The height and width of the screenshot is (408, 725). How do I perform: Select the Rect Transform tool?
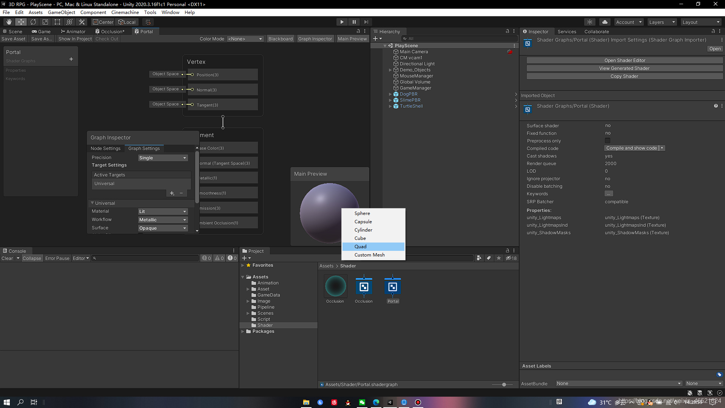[57, 22]
